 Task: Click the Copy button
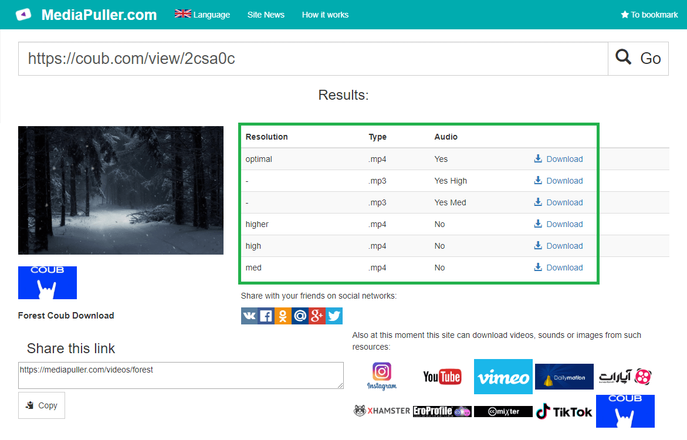42,405
